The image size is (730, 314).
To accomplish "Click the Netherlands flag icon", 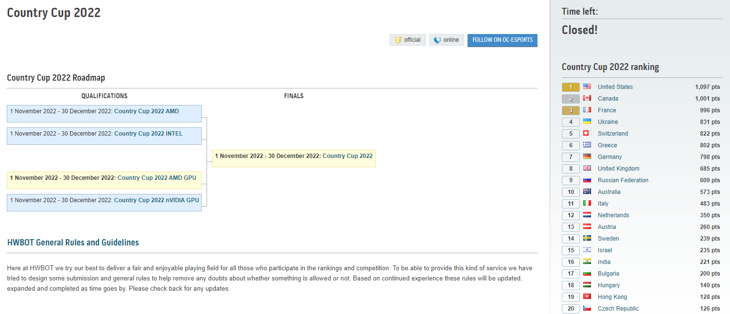I will point(587,215).
